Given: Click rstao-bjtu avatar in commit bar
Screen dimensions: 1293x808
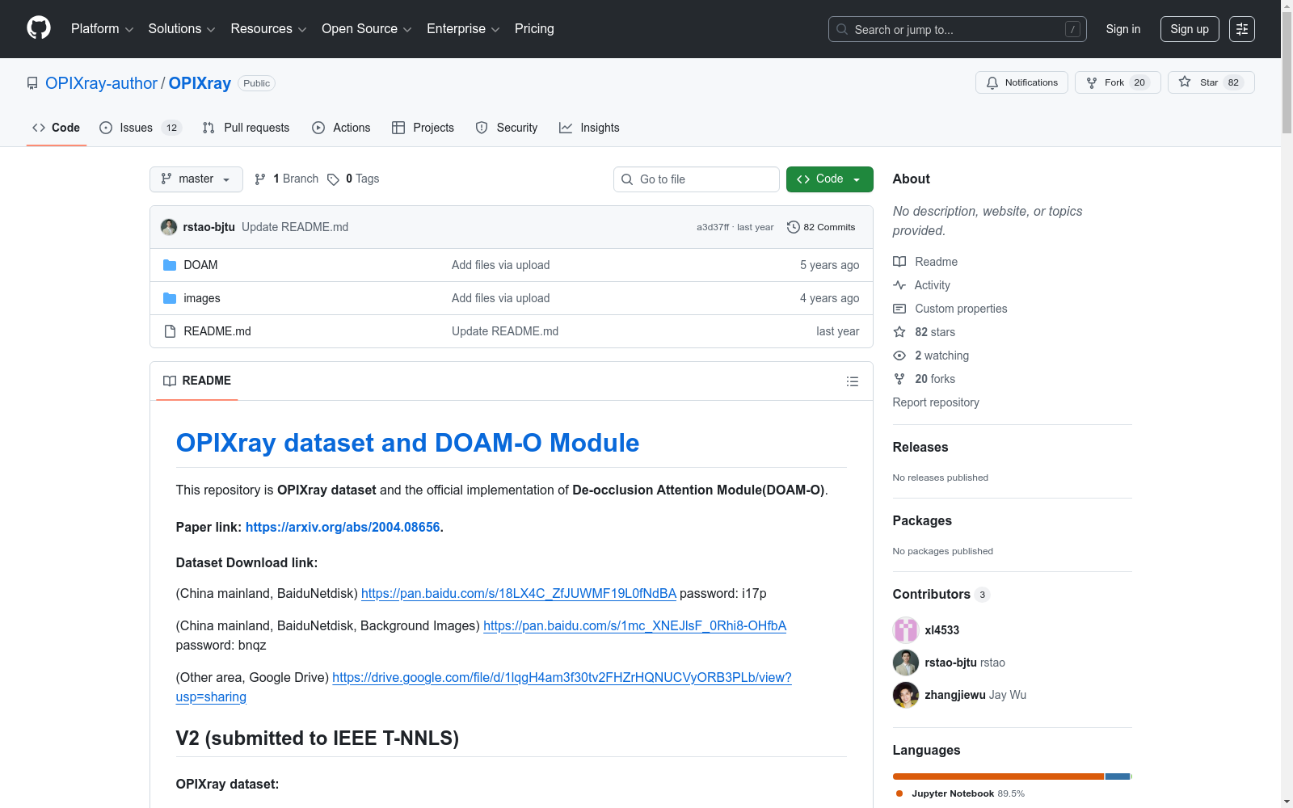Looking at the screenshot, I should tap(169, 227).
